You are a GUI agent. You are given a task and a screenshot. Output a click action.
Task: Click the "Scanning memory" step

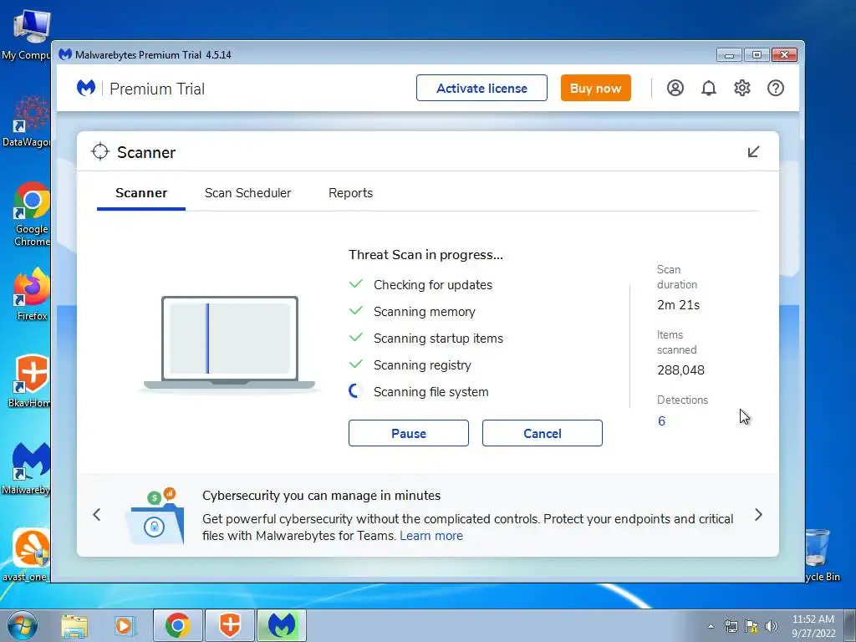click(424, 312)
